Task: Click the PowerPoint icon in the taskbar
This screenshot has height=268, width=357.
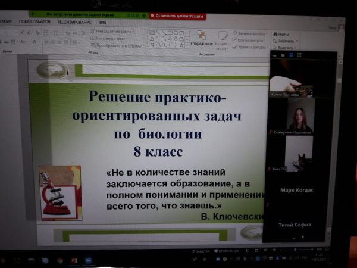Action: click(x=75, y=261)
